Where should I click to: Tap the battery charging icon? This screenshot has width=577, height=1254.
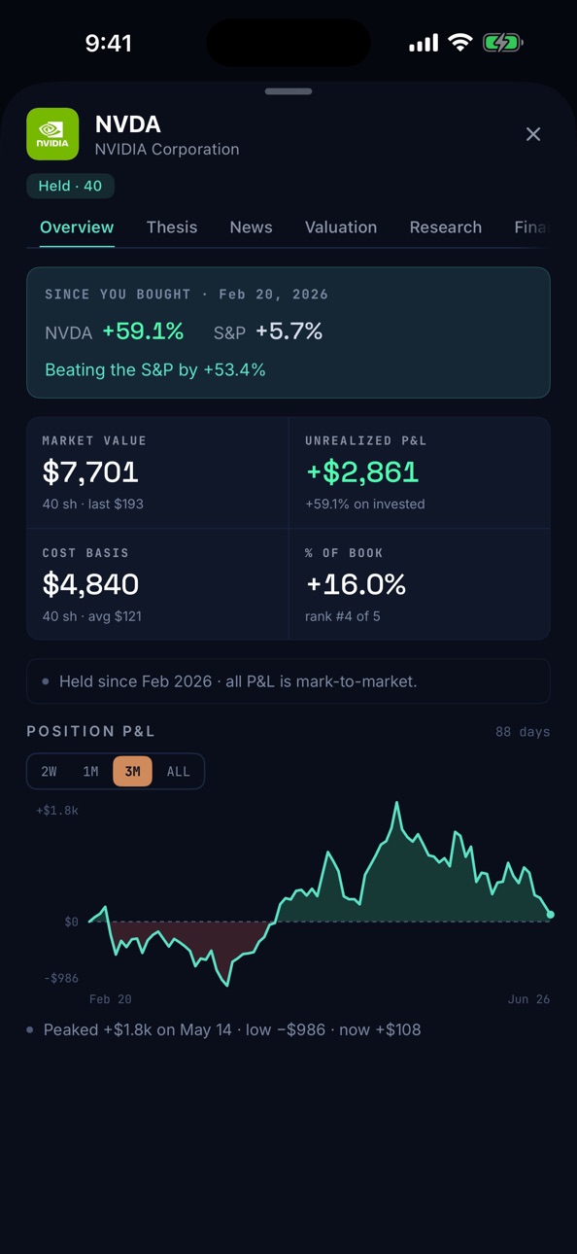point(503,43)
